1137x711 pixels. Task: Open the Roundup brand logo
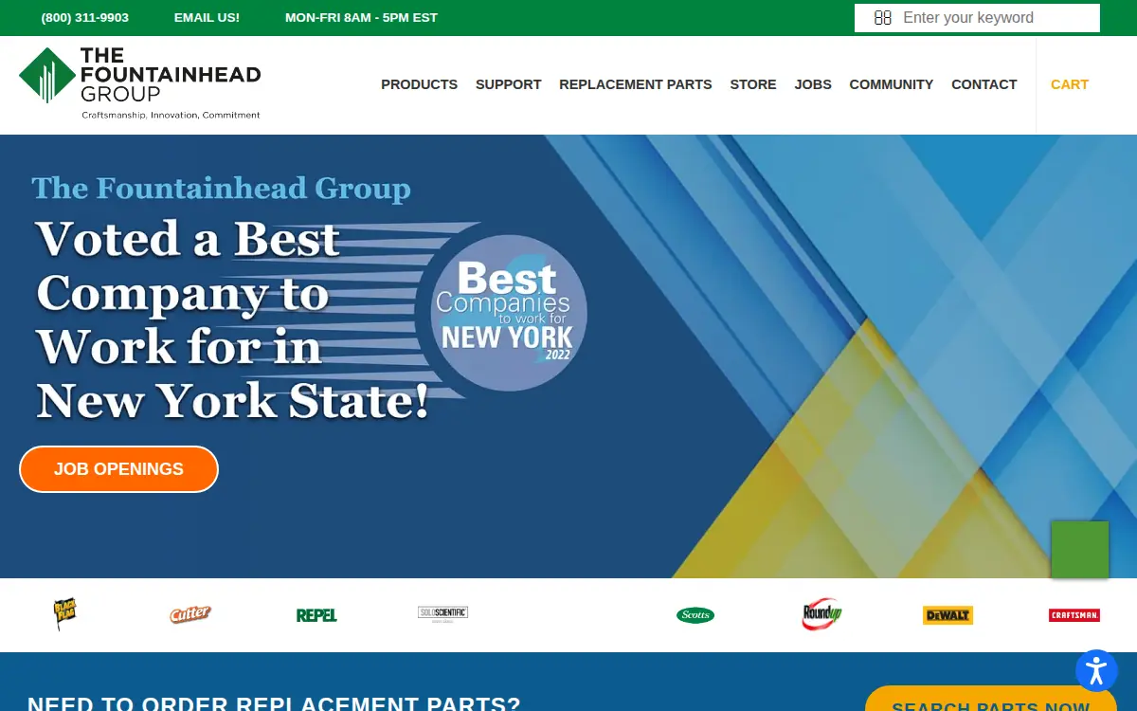(821, 614)
